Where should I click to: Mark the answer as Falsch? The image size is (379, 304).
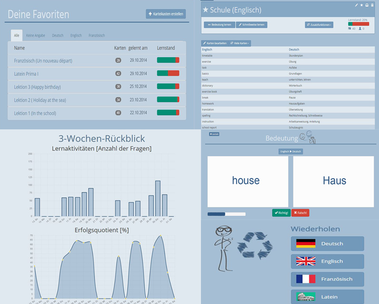pyautogui.click(x=300, y=213)
